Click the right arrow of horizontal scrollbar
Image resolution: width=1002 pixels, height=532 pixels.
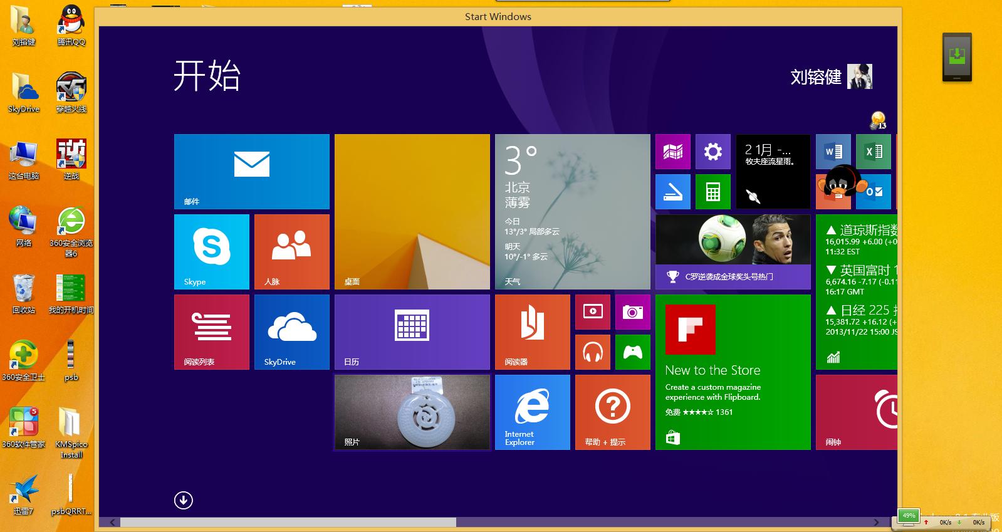(876, 522)
